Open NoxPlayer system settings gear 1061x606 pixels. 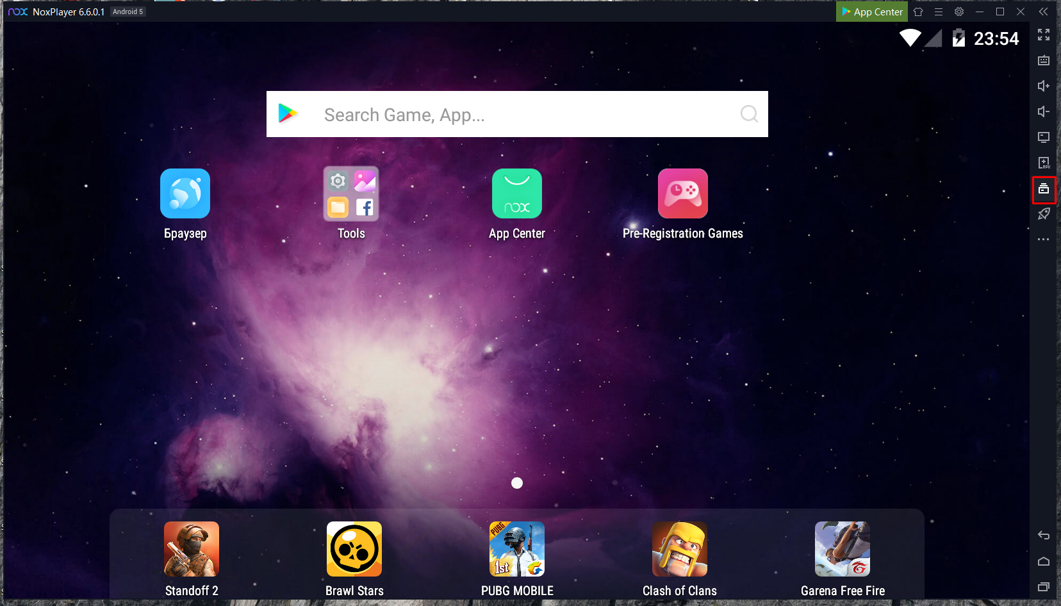[959, 12]
